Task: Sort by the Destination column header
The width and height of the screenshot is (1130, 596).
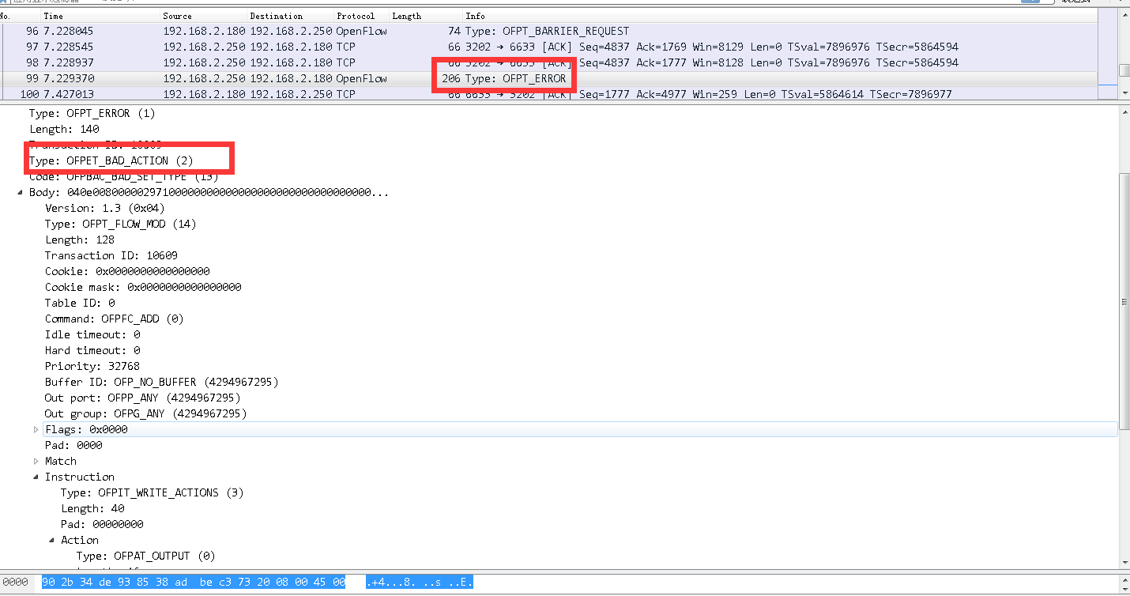Action: pos(289,16)
